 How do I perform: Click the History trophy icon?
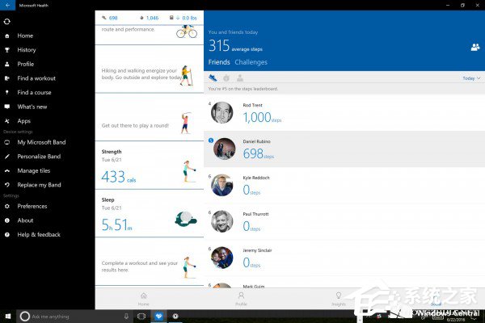[x=6, y=50]
